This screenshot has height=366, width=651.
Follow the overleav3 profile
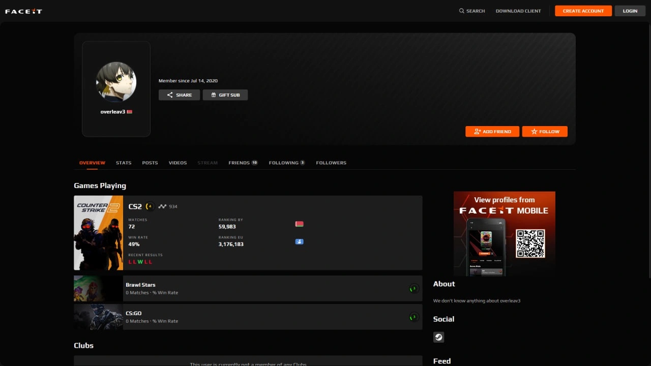[x=545, y=132]
